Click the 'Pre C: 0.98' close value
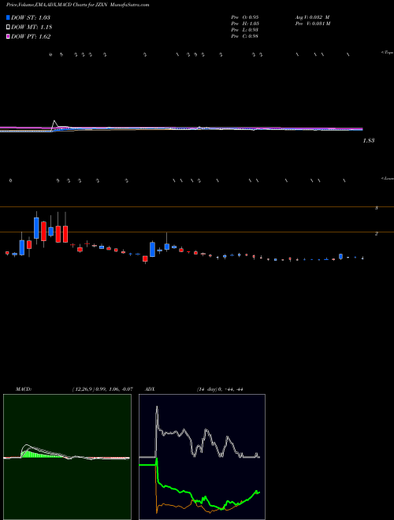This screenshot has height=520, width=394. (245, 36)
